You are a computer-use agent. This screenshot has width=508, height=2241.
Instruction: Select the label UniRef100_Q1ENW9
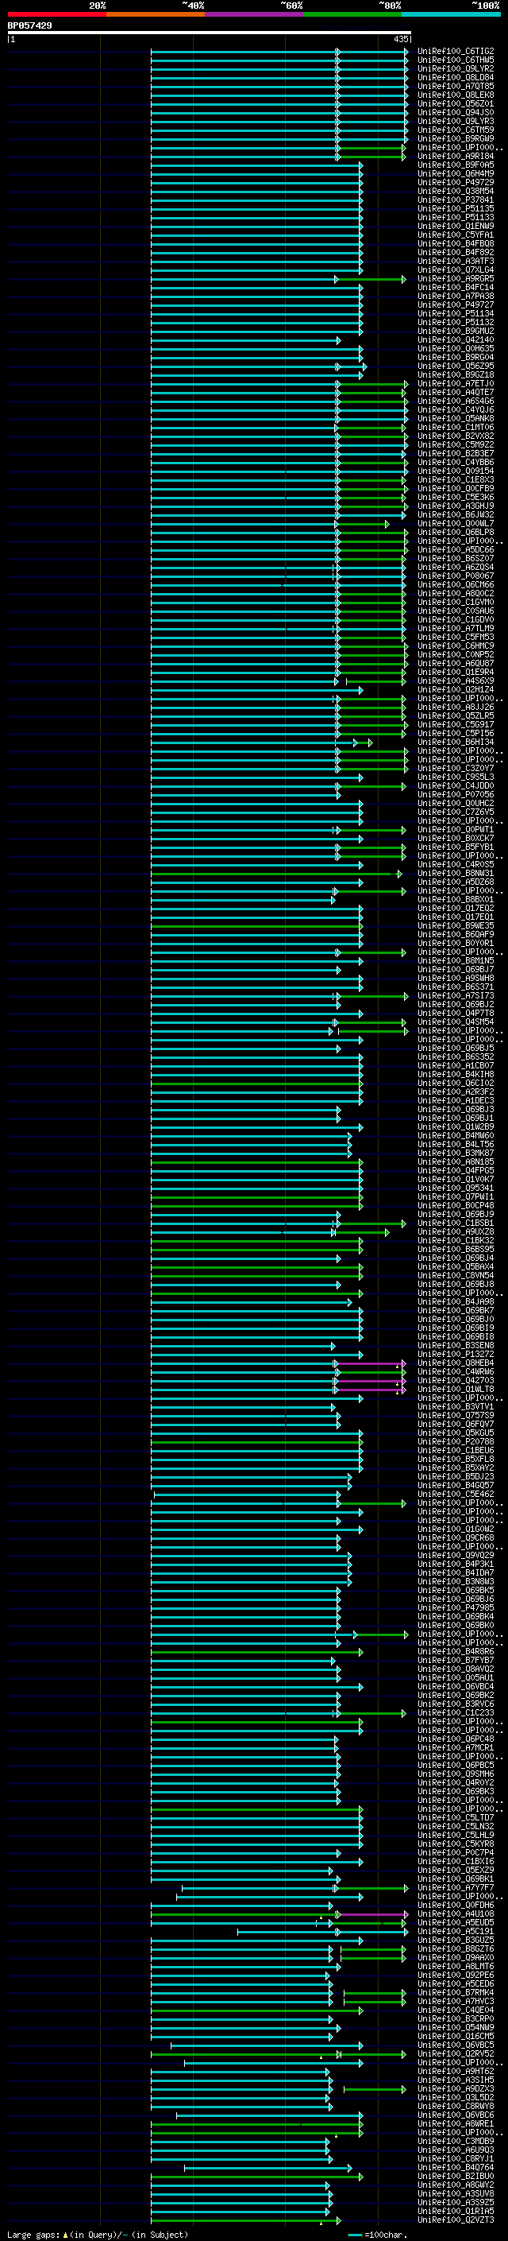[x=455, y=227]
